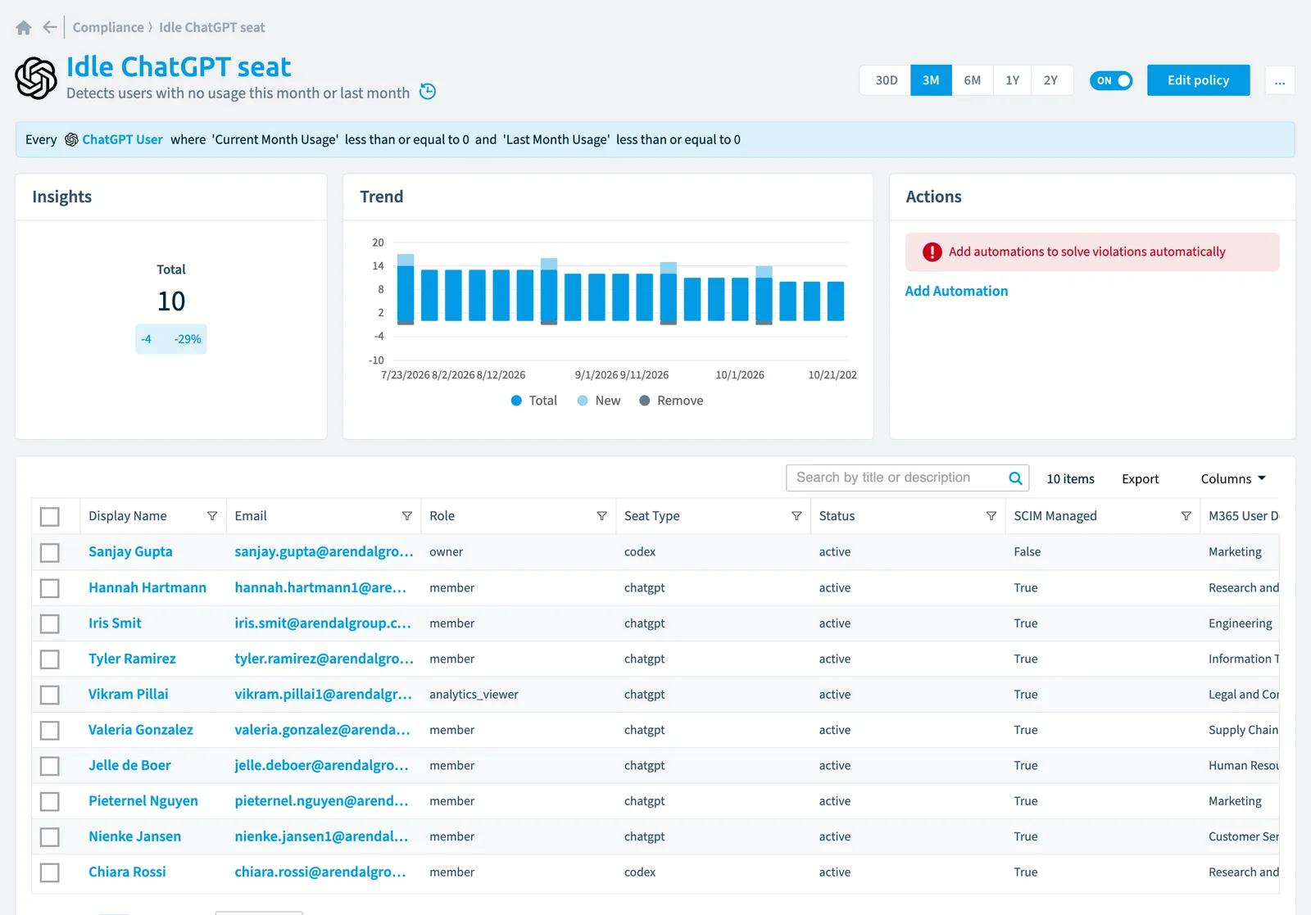Select the 3M time range
The image size is (1311, 915).
[x=931, y=80]
